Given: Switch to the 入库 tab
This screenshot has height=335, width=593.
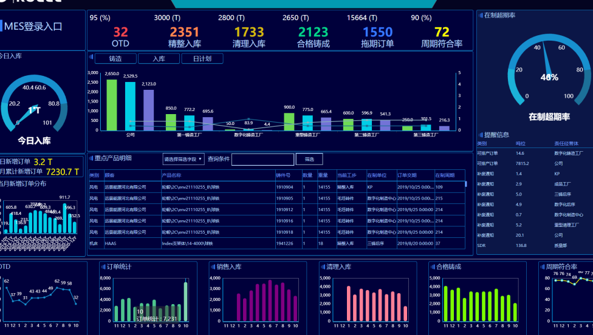Looking at the screenshot, I should tap(159, 59).
